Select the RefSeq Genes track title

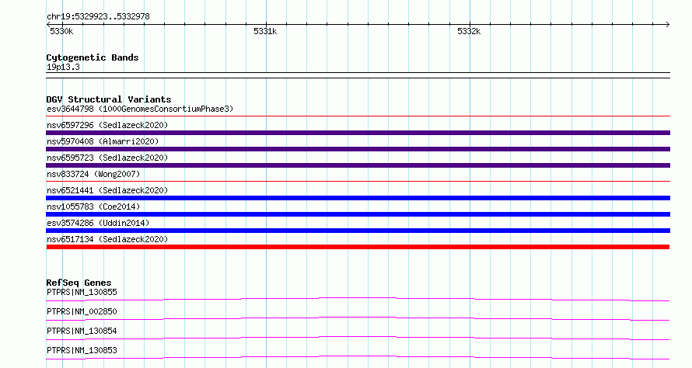pos(79,283)
